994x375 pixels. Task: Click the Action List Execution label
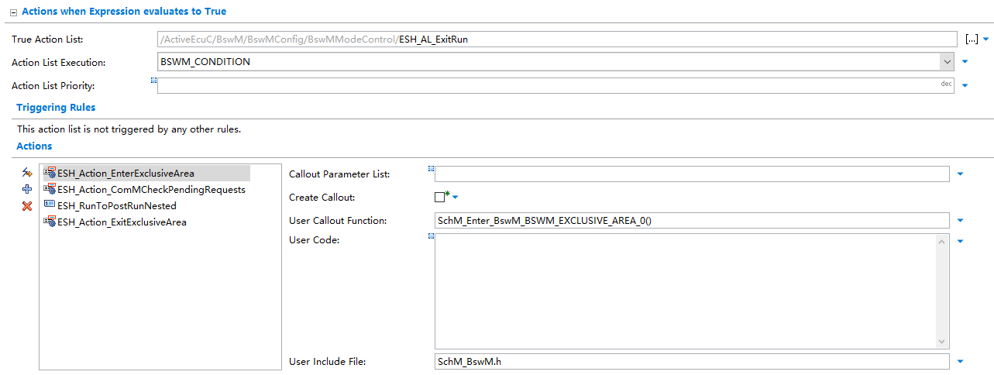pyautogui.click(x=59, y=63)
